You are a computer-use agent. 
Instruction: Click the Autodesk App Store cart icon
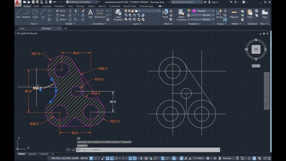(x=231, y=2)
